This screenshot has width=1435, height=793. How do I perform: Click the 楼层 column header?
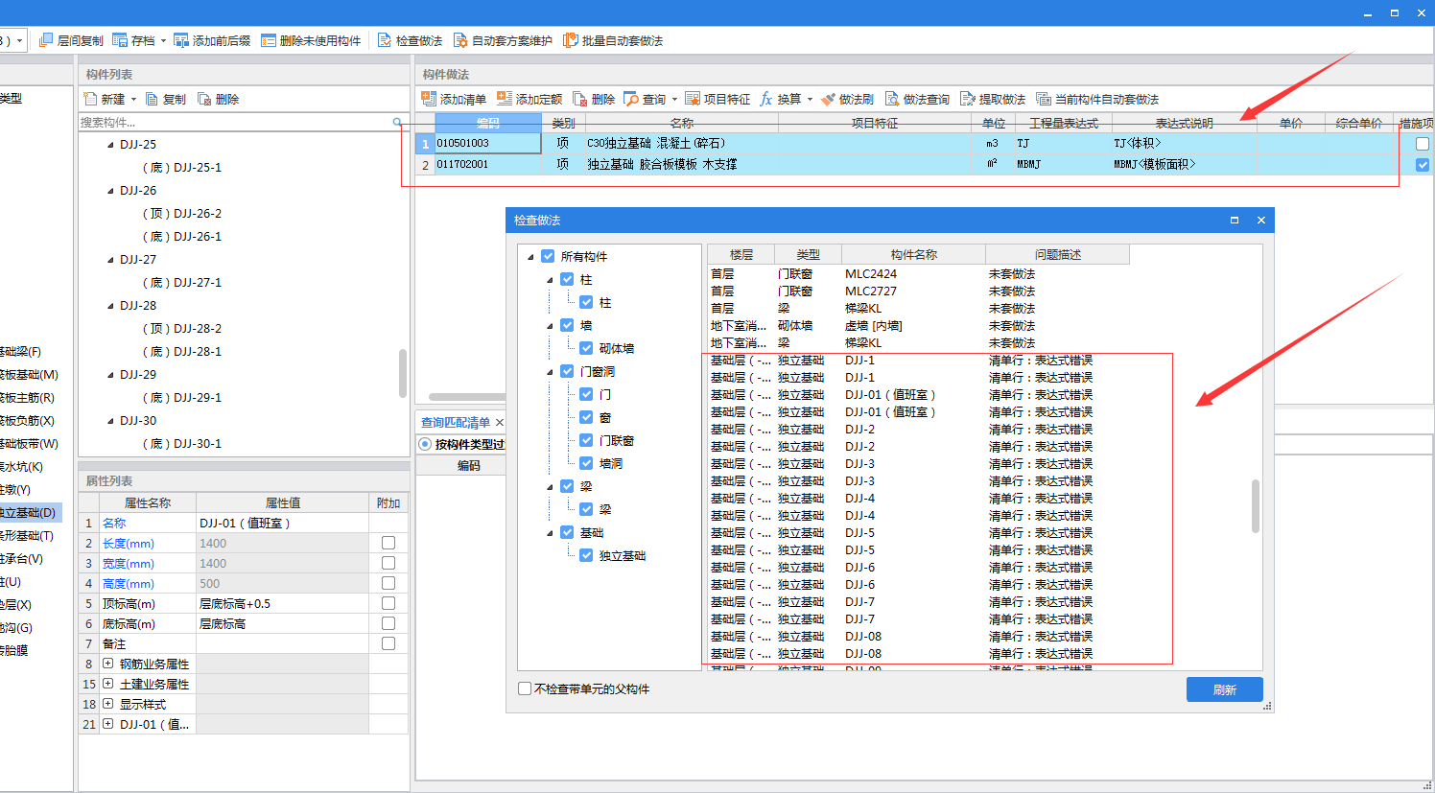click(741, 255)
